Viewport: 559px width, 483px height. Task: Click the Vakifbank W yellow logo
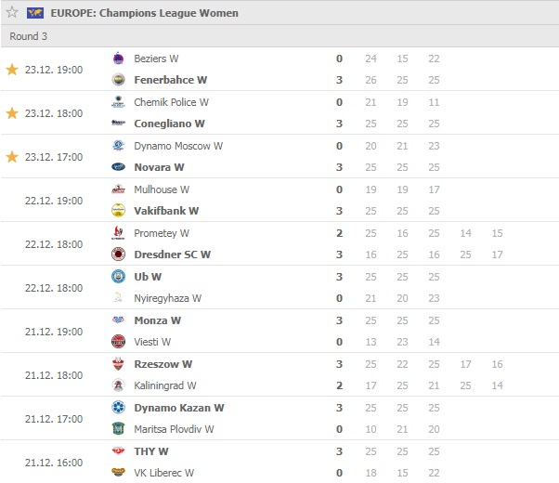pyautogui.click(x=118, y=211)
